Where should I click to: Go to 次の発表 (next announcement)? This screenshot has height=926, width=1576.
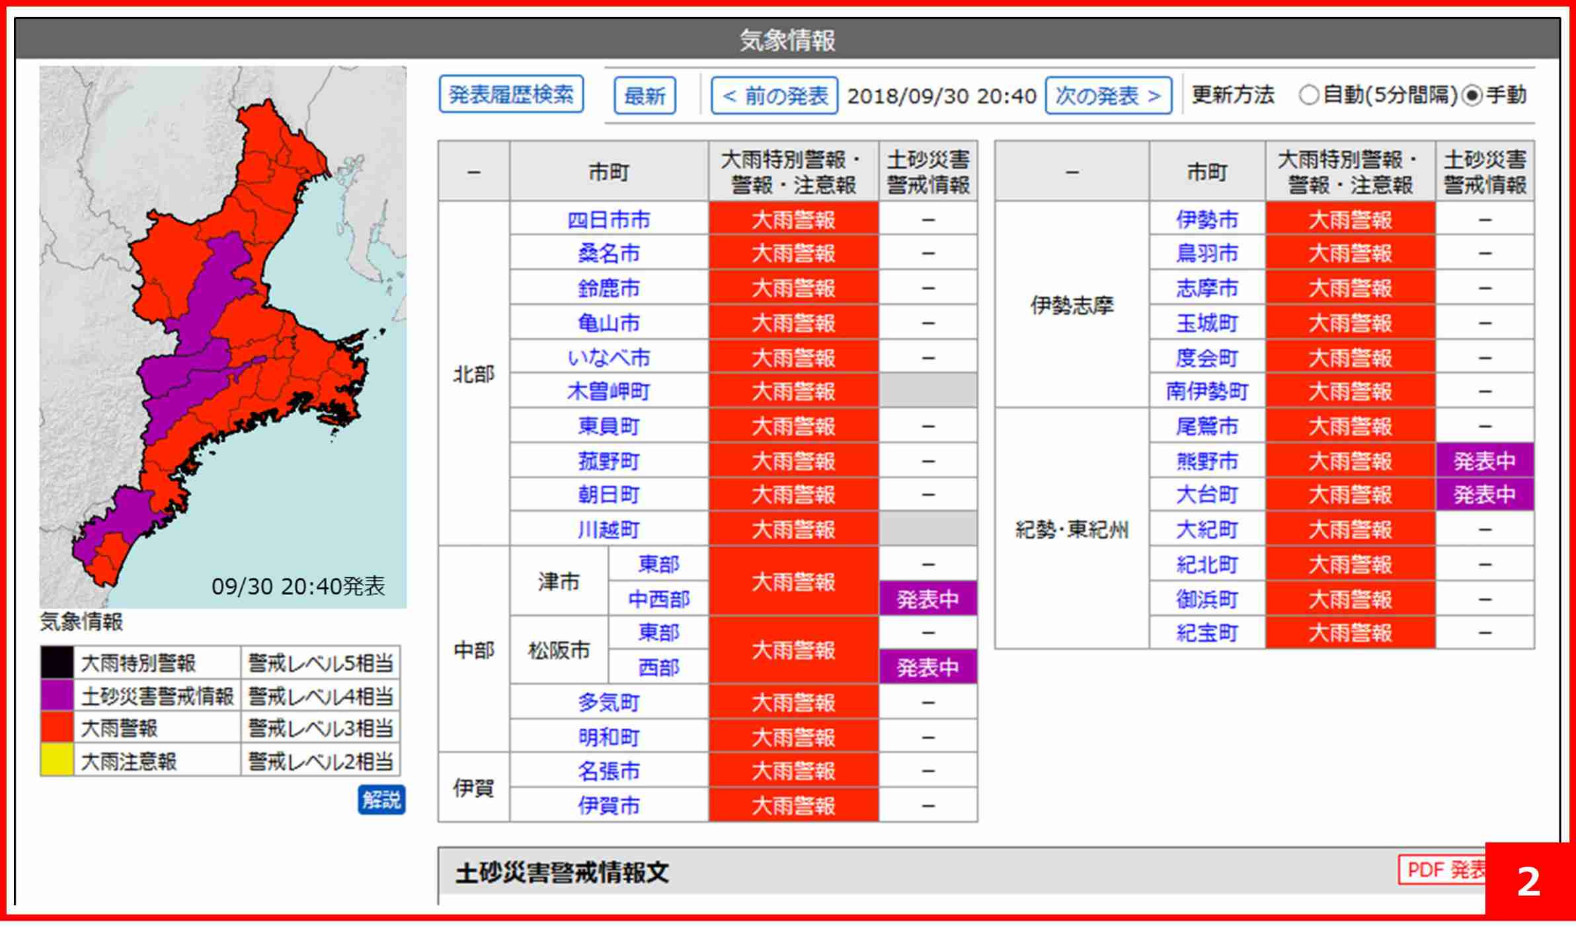1108,96
